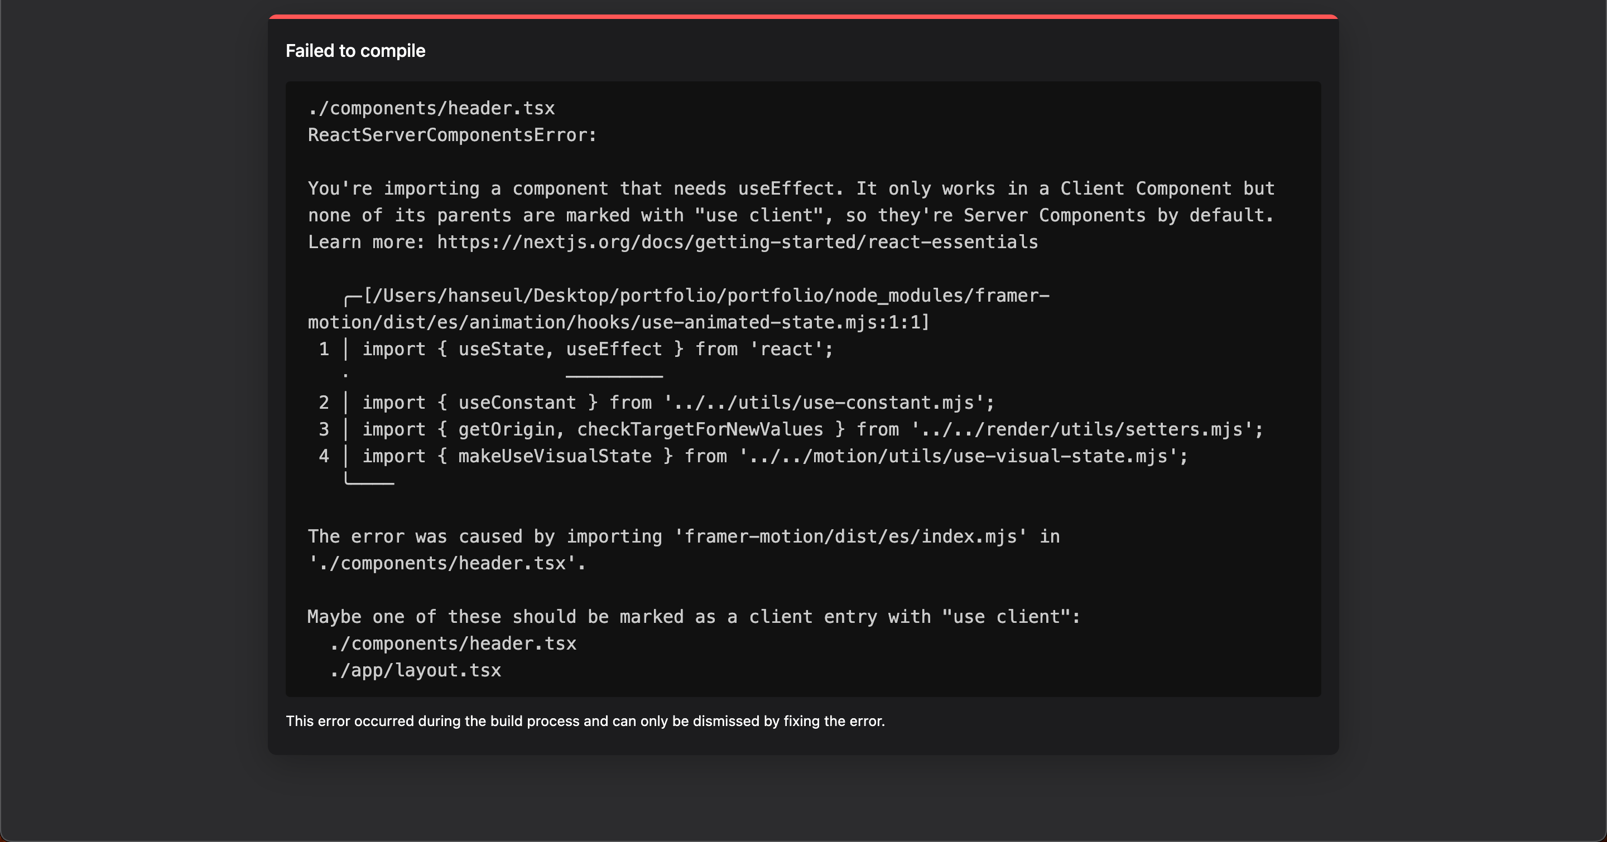Click the suggested ./components/header.tsx client entry
The height and width of the screenshot is (842, 1607).
(x=453, y=643)
